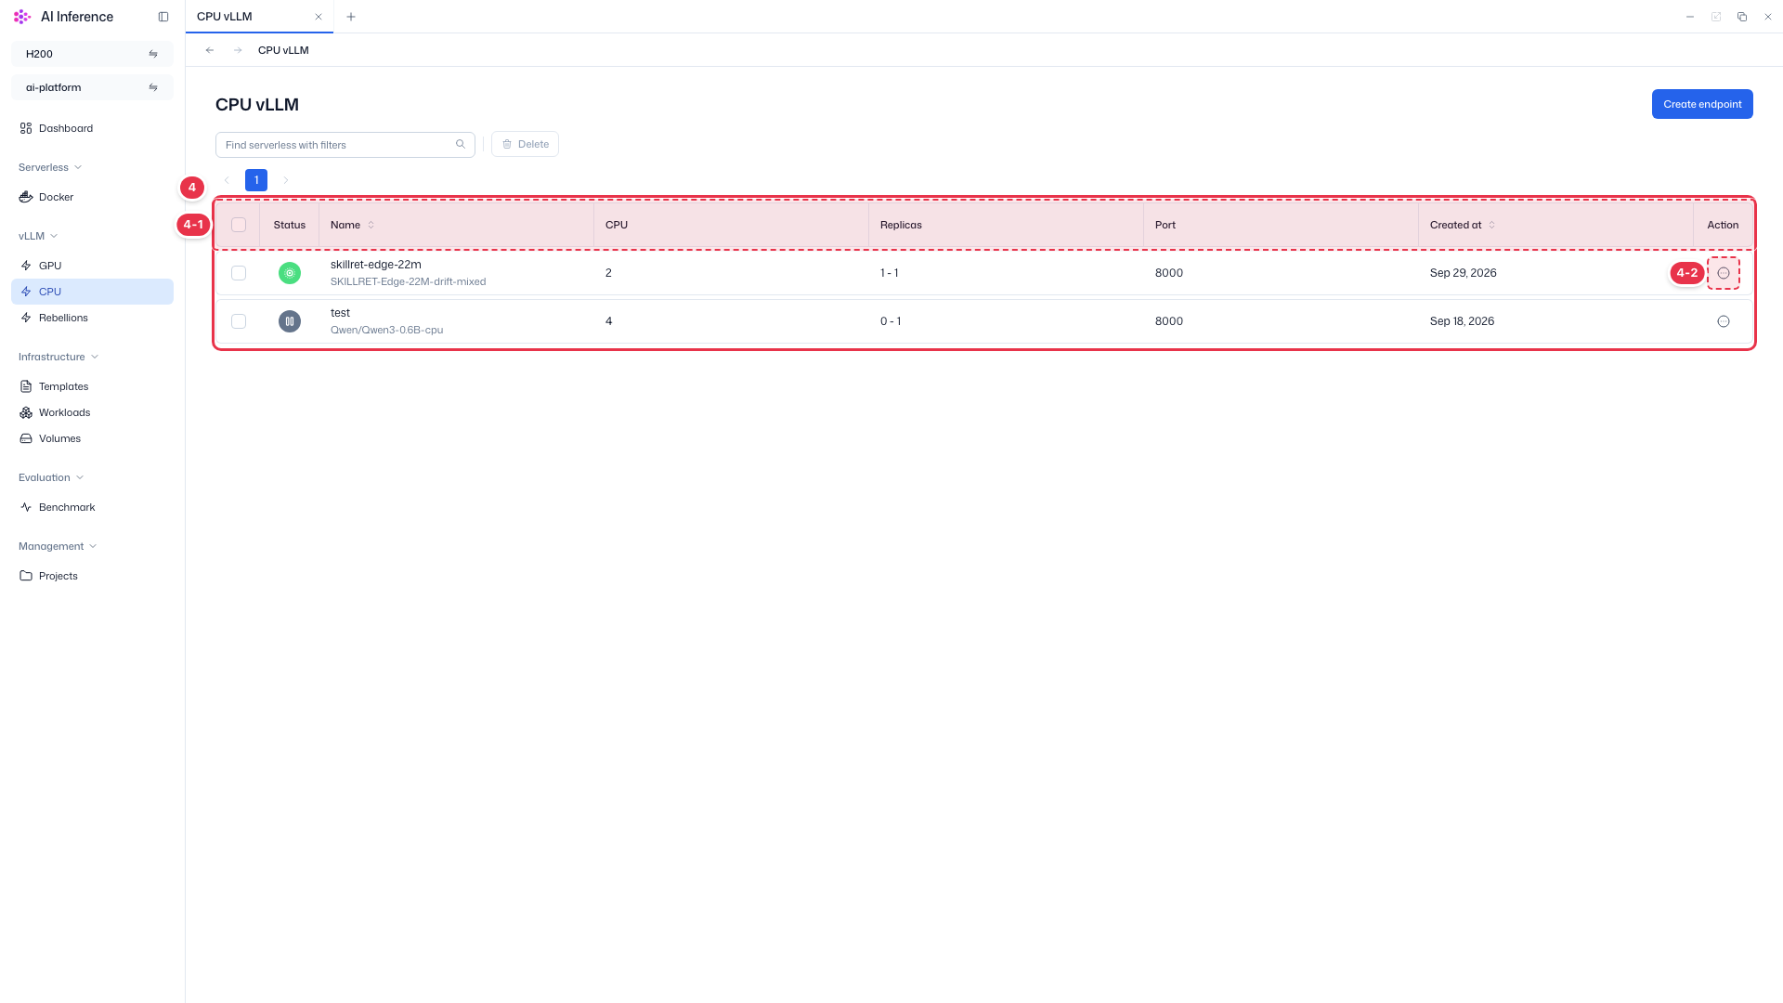Open a new tab with plus
Image resolution: width=1783 pixels, height=1003 pixels.
tap(351, 17)
